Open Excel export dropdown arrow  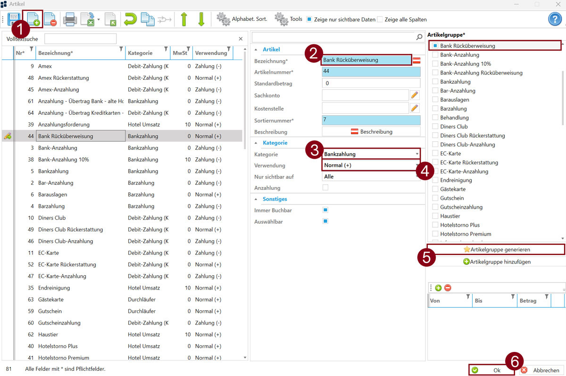99,20
